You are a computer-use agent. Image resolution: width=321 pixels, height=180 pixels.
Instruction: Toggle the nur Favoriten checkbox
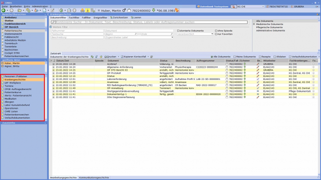click(x=215, y=34)
